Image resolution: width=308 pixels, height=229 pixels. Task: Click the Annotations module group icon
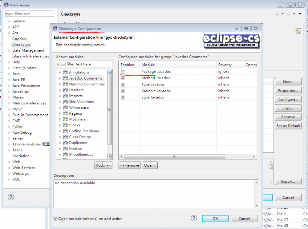tap(65, 72)
